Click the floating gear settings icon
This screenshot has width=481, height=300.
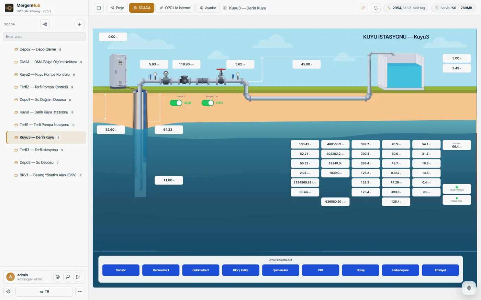tap(469, 288)
